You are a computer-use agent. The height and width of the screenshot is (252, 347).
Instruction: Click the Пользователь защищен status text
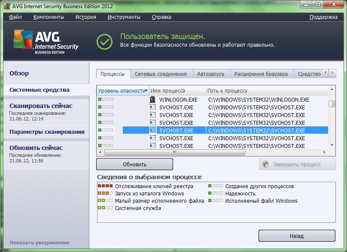coord(163,36)
